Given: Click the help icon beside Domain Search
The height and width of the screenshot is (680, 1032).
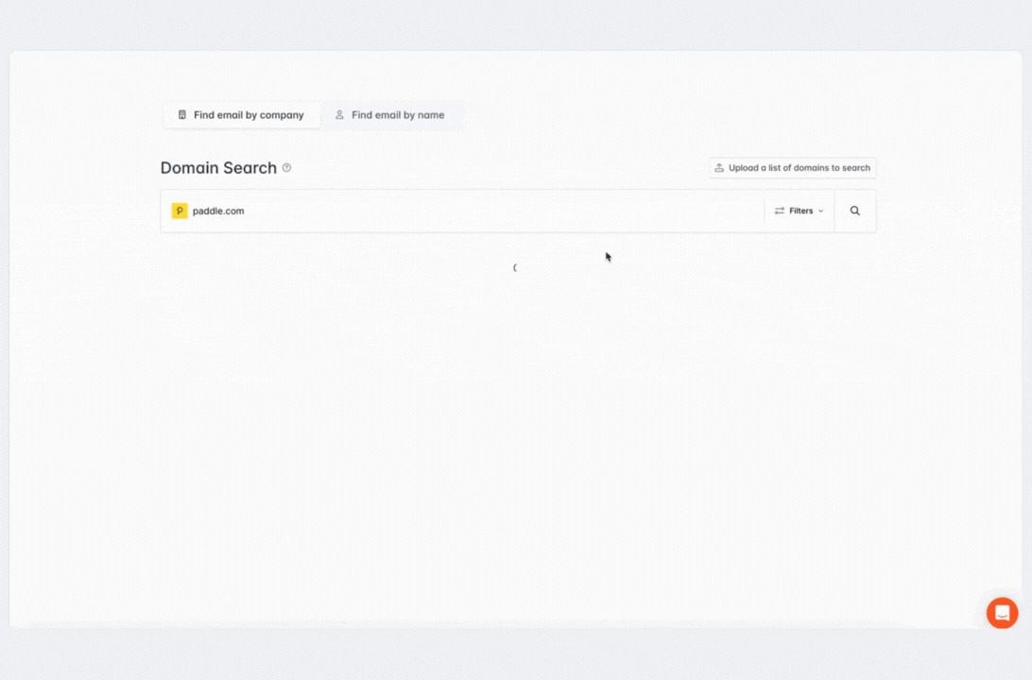Looking at the screenshot, I should tap(287, 168).
